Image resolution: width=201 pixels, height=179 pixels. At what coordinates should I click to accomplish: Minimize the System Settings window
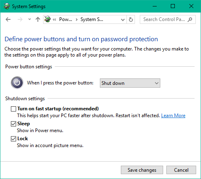click(155, 6)
